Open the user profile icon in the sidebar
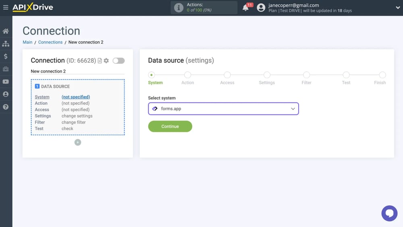403x227 pixels. coord(6,94)
